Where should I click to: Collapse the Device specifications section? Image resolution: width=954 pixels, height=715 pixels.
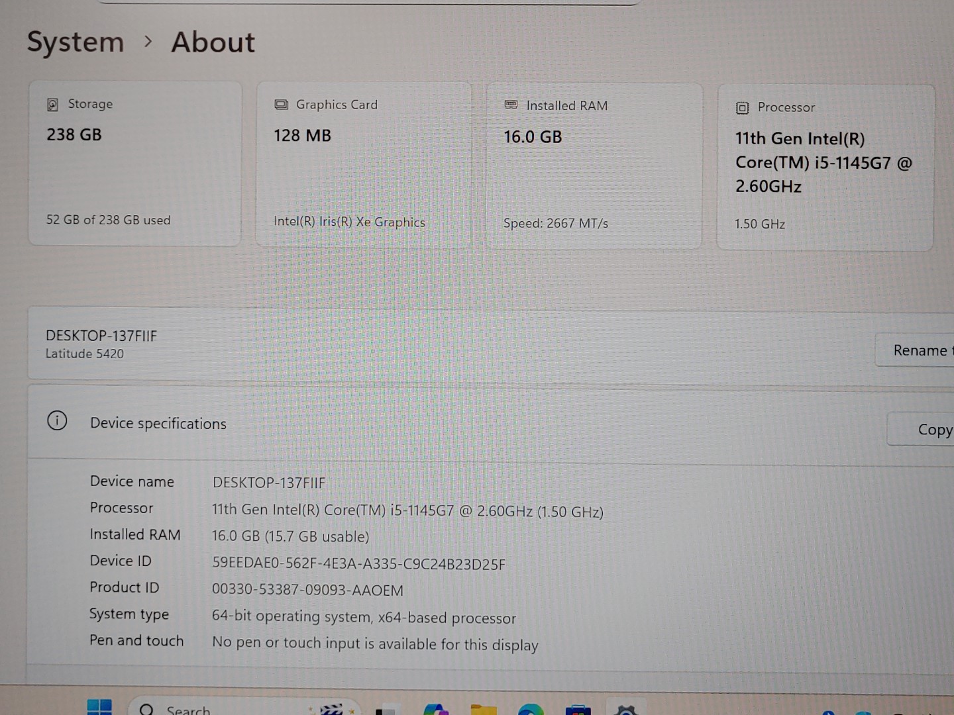tap(158, 423)
